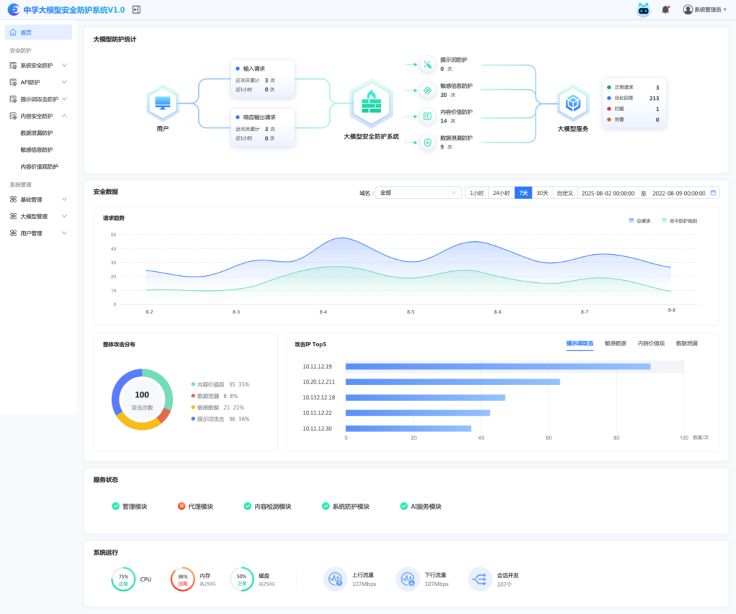Open the 域名 dropdown set to 全部
This screenshot has height=614, width=736.
click(x=418, y=193)
